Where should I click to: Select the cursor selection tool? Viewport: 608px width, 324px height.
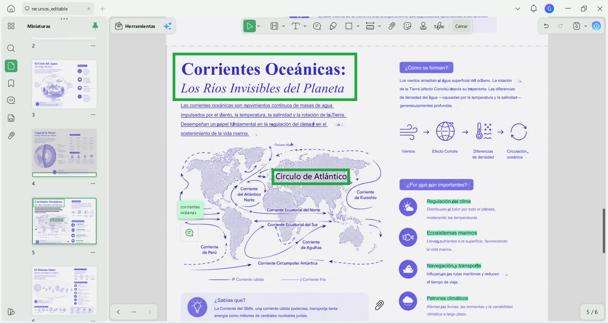point(250,26)
